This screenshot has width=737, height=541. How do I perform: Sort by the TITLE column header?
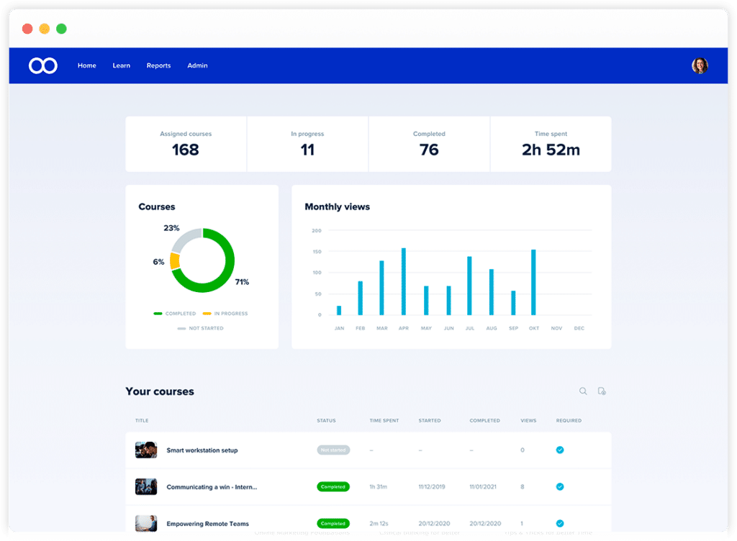[x=142, y=421]
